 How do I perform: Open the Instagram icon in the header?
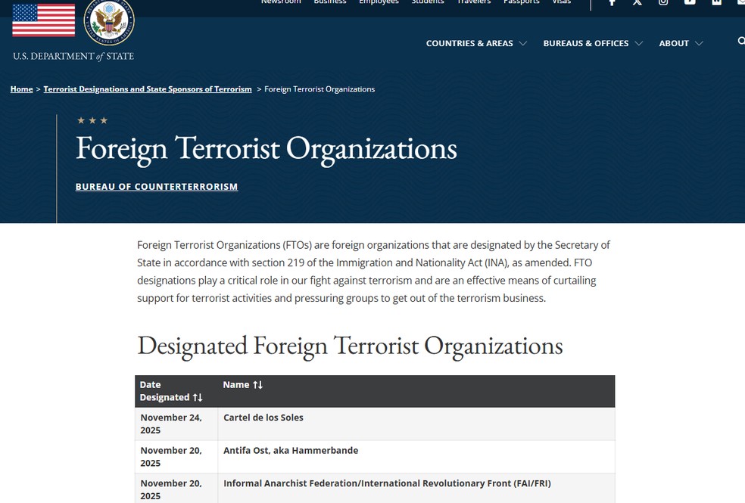tap(663, 3)
